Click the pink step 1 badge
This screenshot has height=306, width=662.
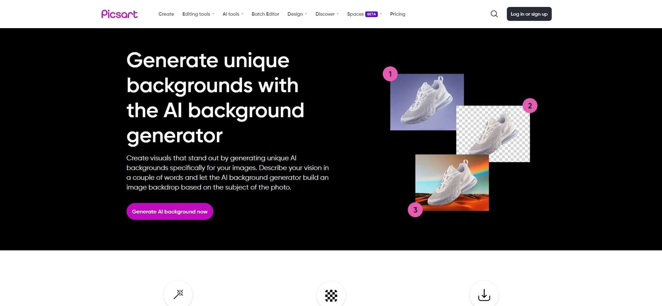390,74
